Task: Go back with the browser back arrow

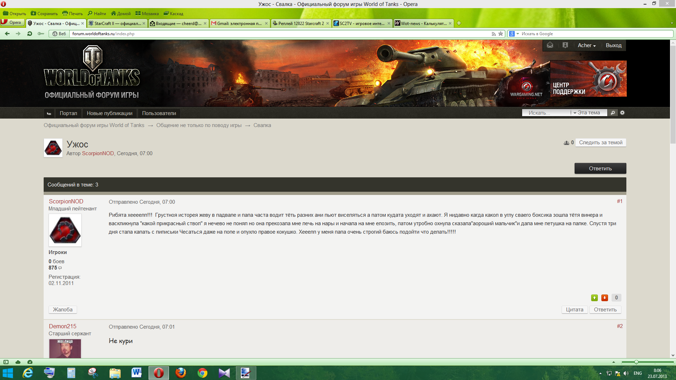Action: pyautogui.click(x=7, y=34)
